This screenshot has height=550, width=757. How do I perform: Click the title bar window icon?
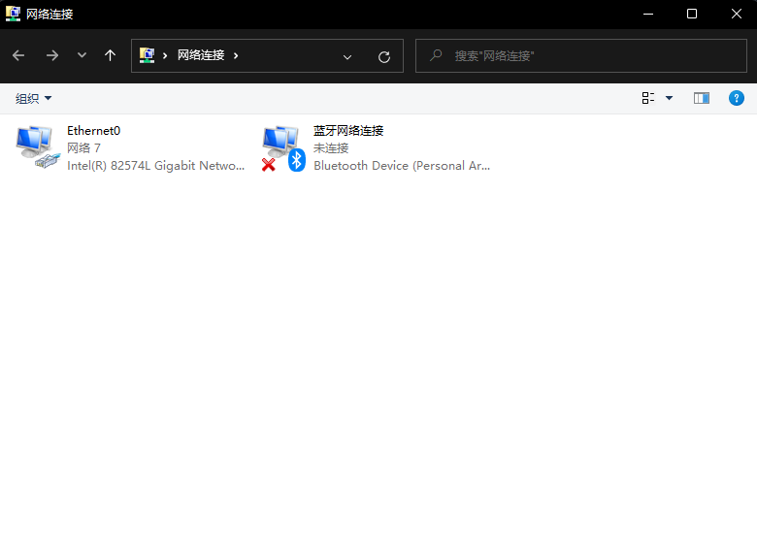click(x=13, y=14)
